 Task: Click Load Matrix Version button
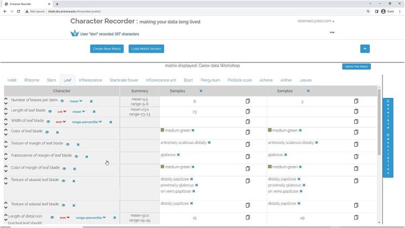coord(146,49)
